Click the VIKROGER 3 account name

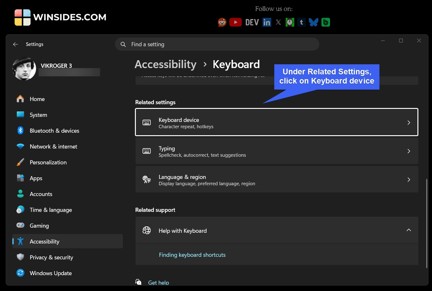click(x=56, y=66)
